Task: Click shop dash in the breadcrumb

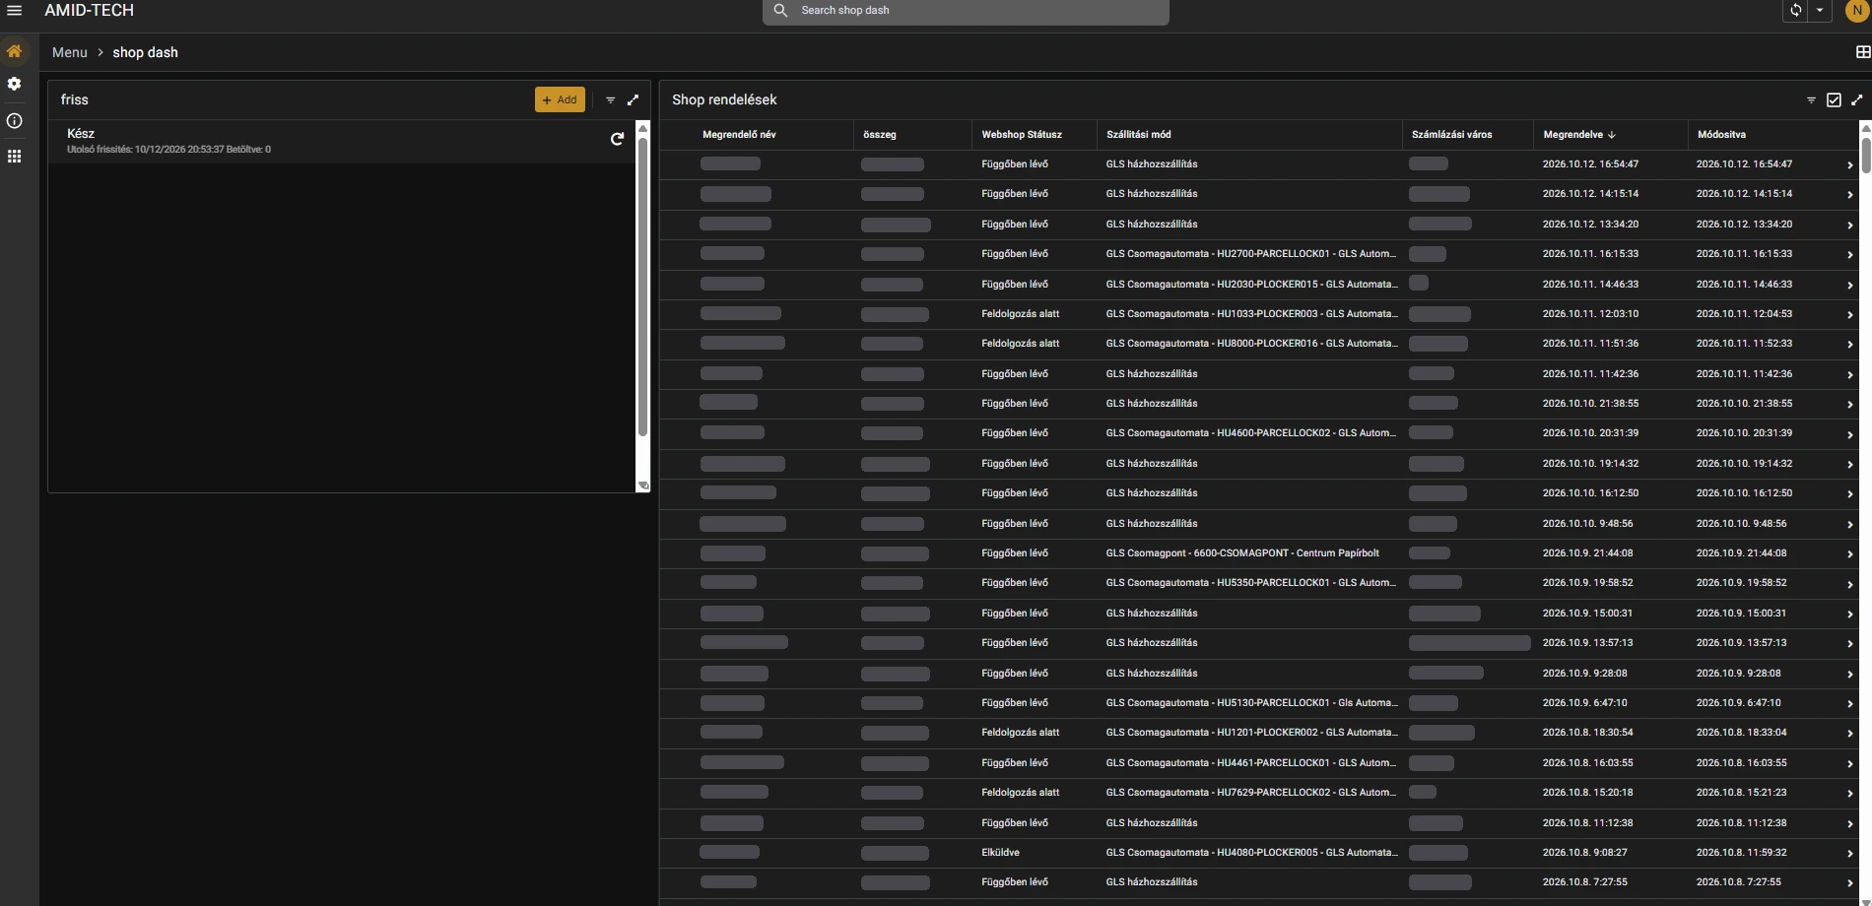Action: [145, 52]
